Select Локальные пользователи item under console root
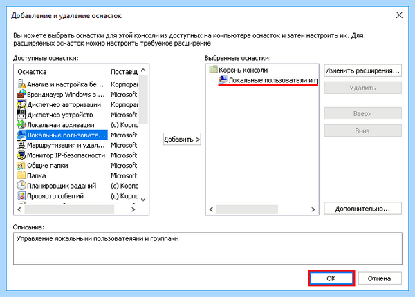Image resolution: width=415 pixels, height=297 pixels. (x=268, y=80)
